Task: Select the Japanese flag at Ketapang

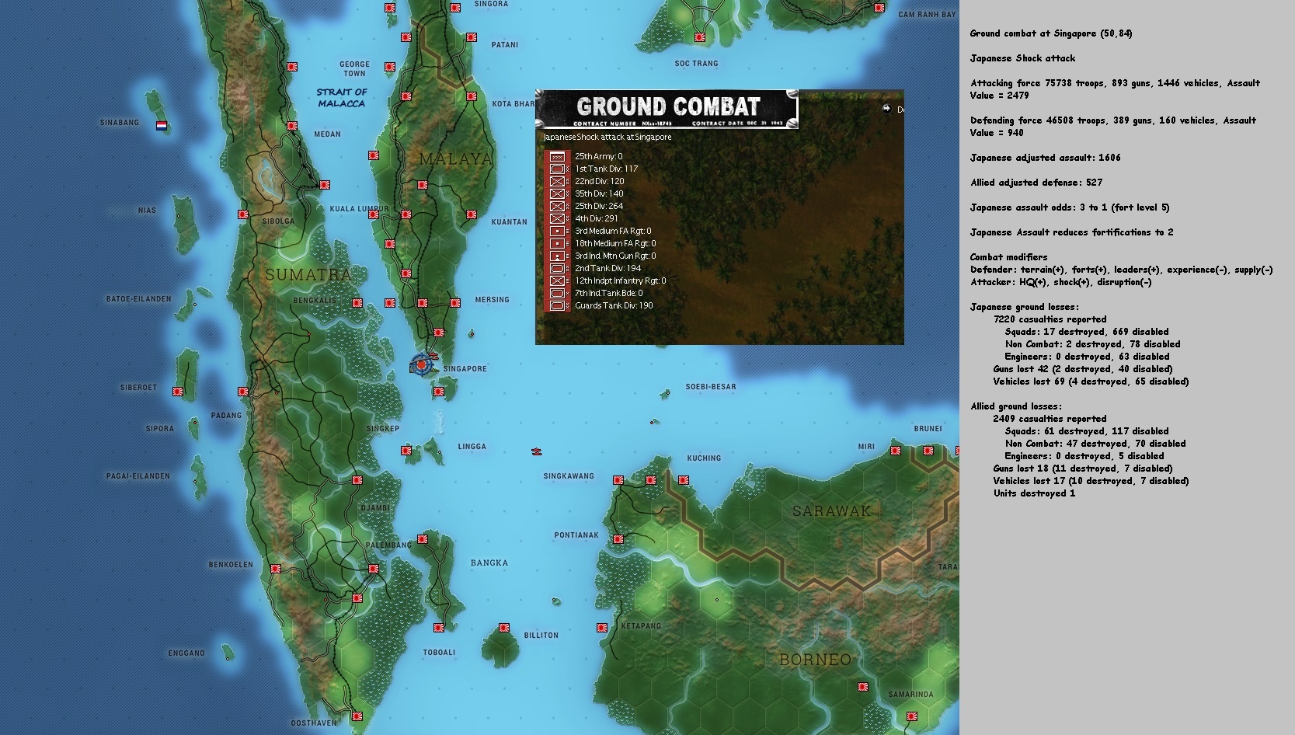Action: 602,628
